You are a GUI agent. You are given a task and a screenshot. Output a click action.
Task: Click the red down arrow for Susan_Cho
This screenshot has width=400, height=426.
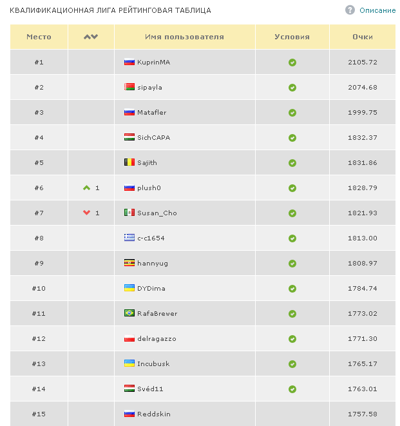(x=86, y=213)
